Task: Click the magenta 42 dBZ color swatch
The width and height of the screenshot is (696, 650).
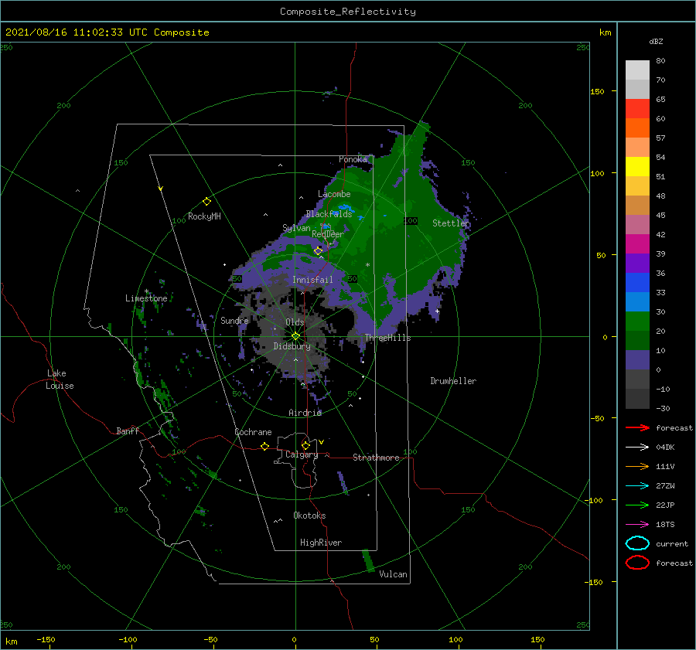Action: pos(637,243)
